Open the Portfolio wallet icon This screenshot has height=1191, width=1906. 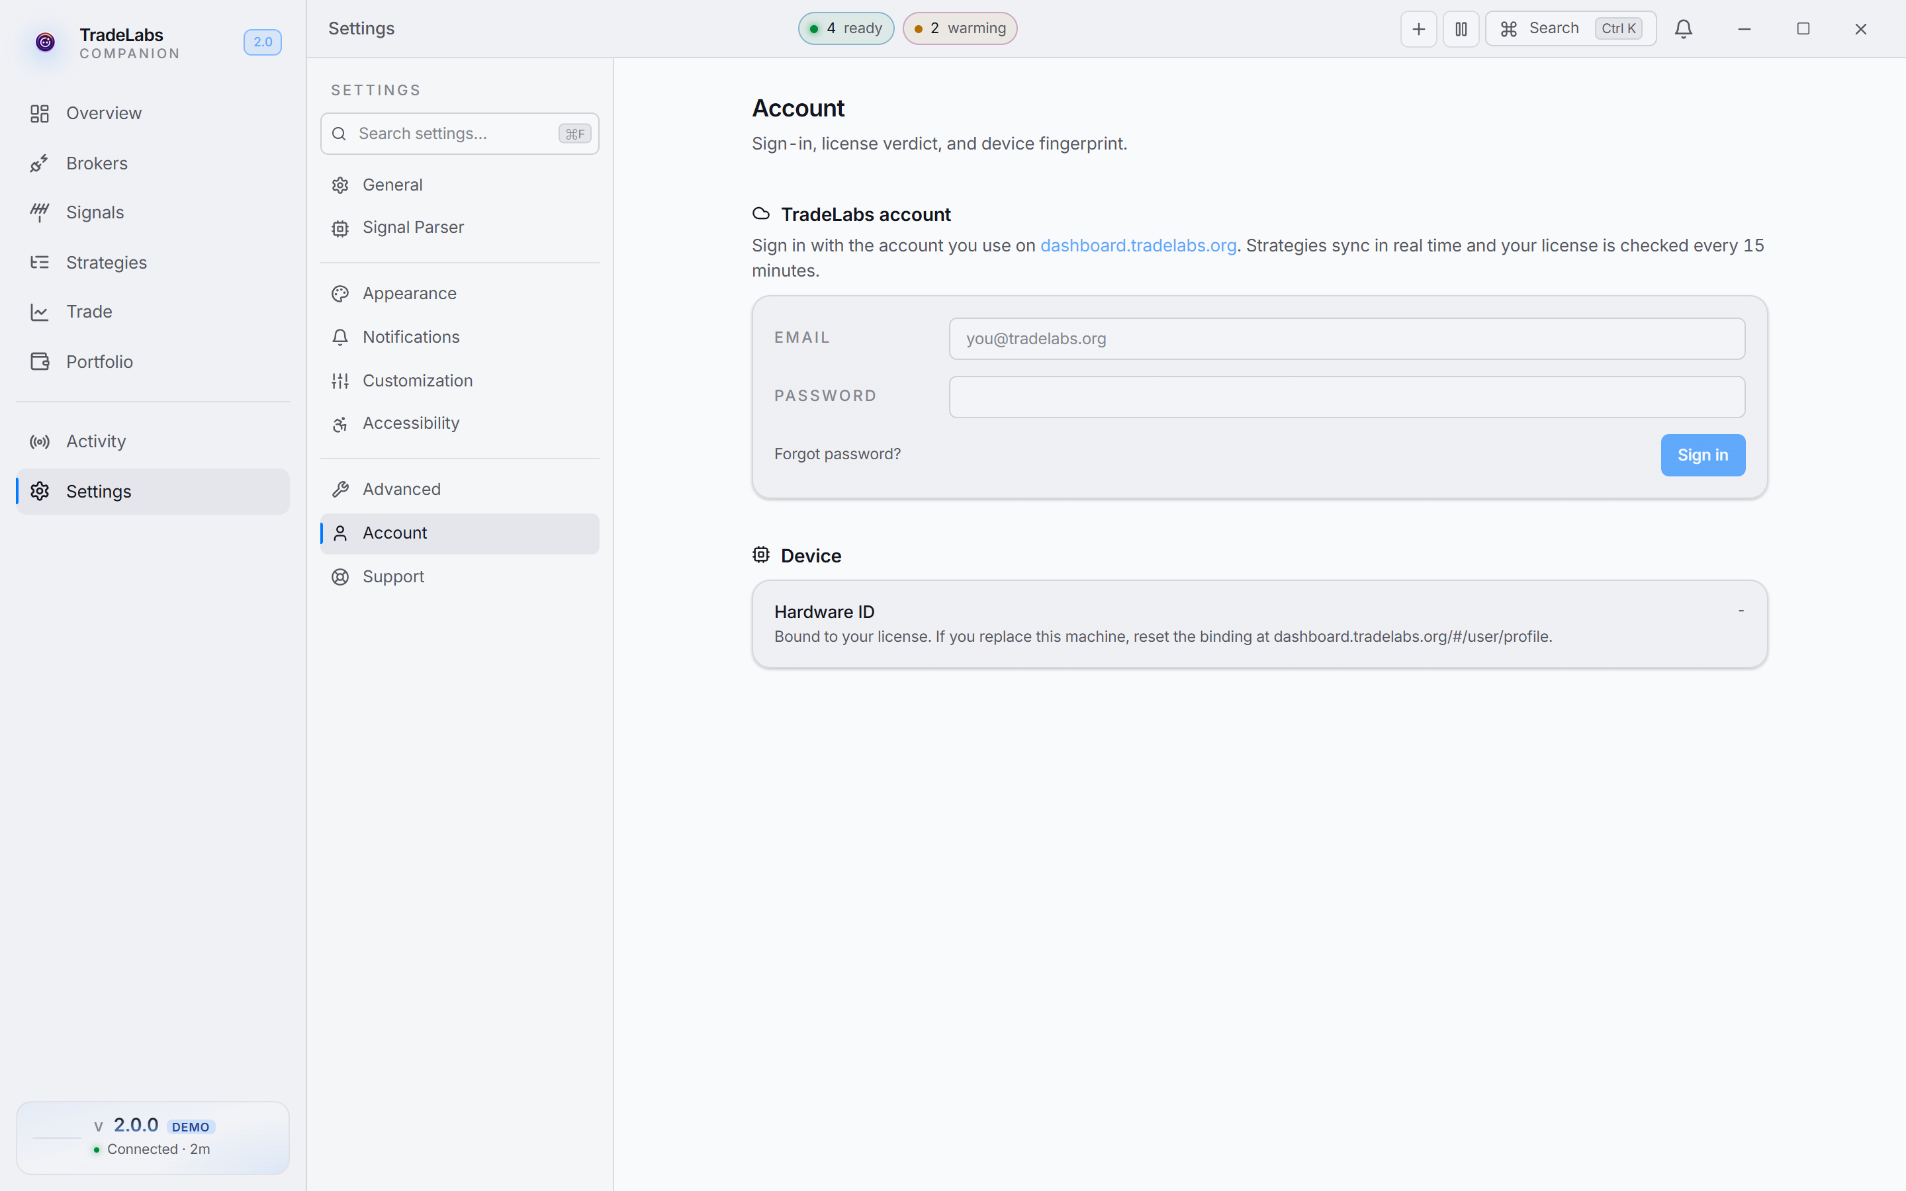click(40, 361)
